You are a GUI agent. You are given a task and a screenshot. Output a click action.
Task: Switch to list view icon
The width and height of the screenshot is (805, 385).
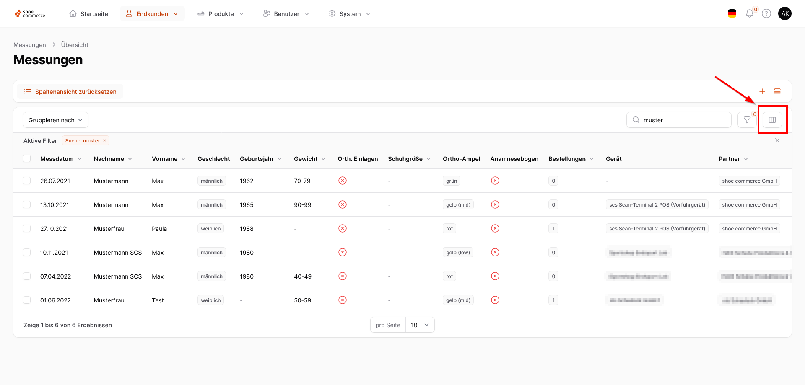tap(777, 91)
